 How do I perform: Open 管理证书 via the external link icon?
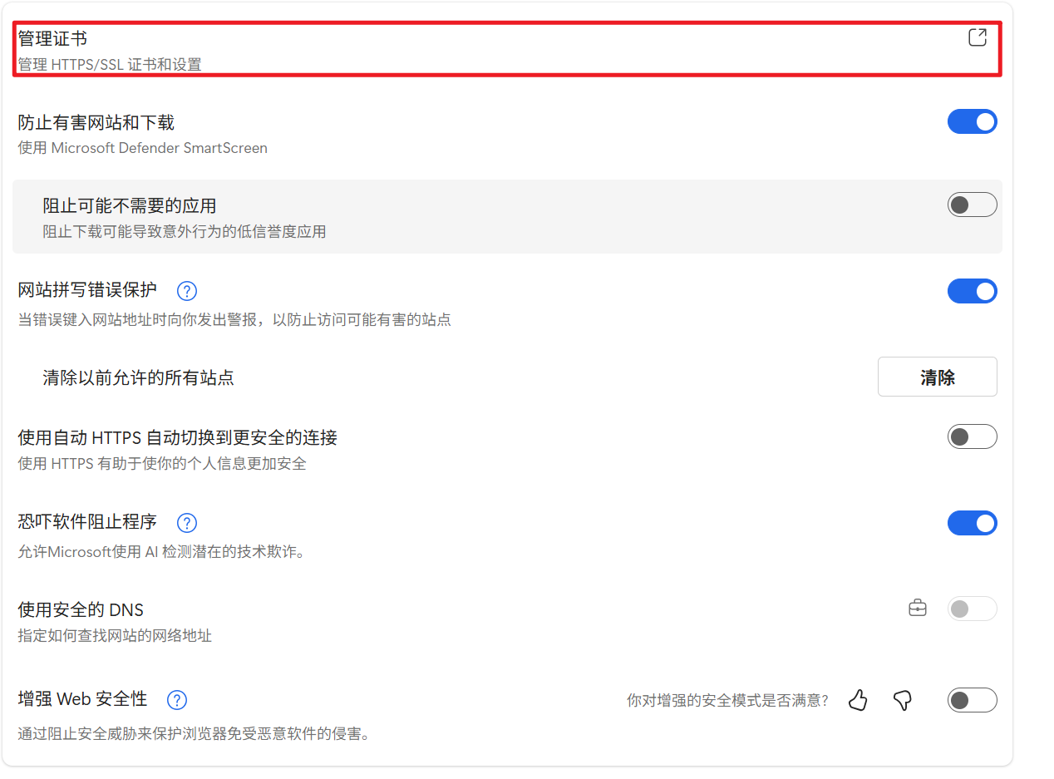977,37
